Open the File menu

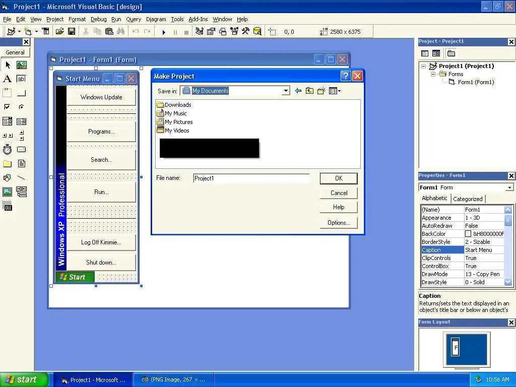point(7,19)
